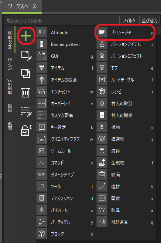Focus the 現在のフォルダを検索 search field

pos(62,21)
